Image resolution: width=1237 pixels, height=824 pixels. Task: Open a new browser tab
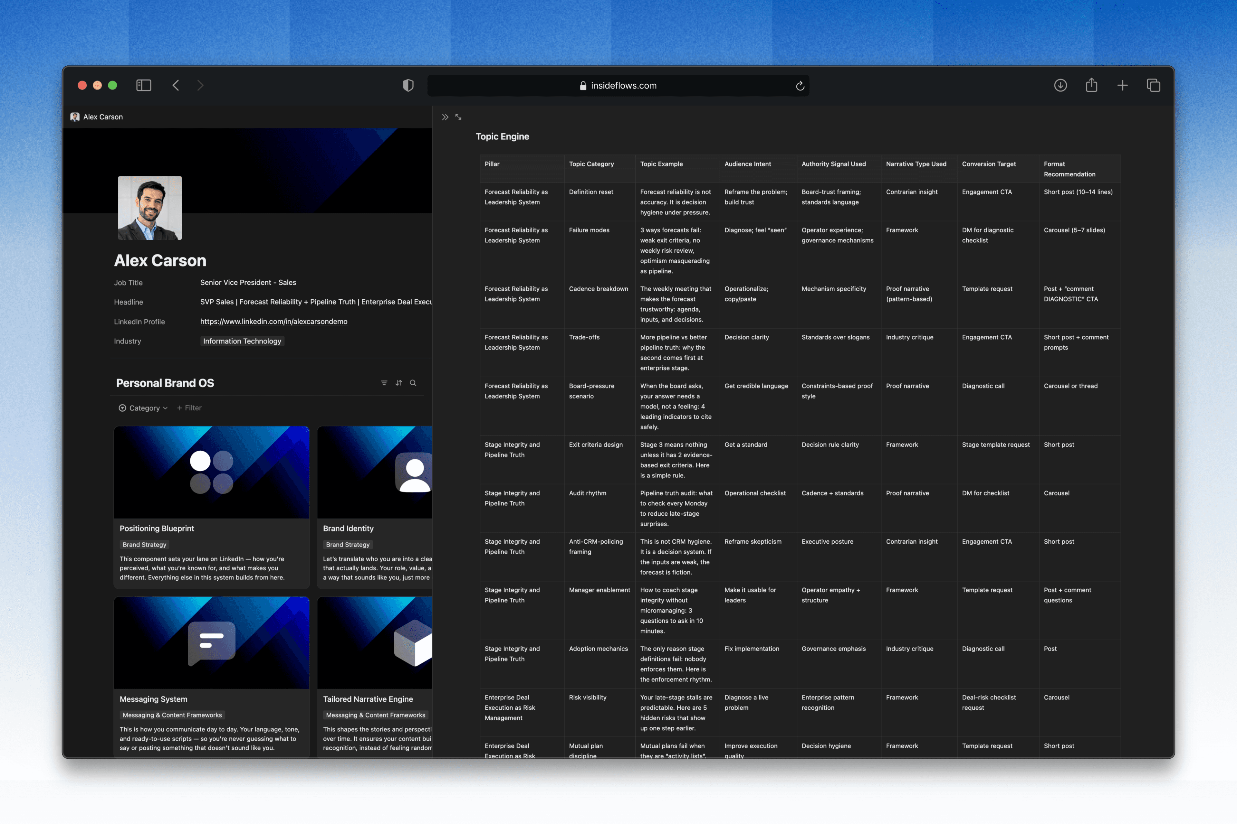coord(1122,85)
